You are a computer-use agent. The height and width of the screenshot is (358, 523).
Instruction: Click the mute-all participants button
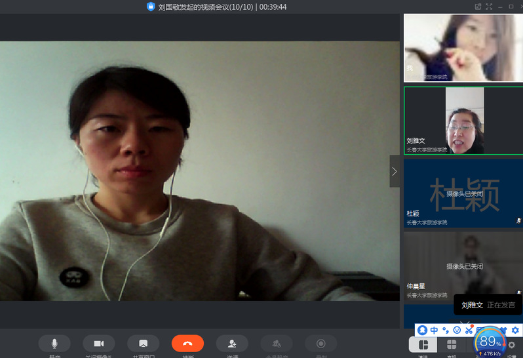(277, 344)
